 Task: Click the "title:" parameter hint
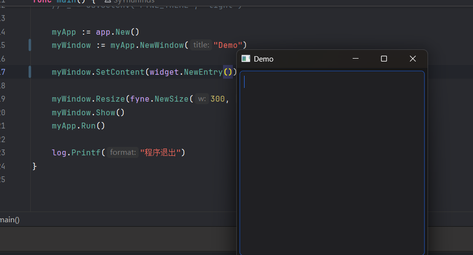pos(201,45)
